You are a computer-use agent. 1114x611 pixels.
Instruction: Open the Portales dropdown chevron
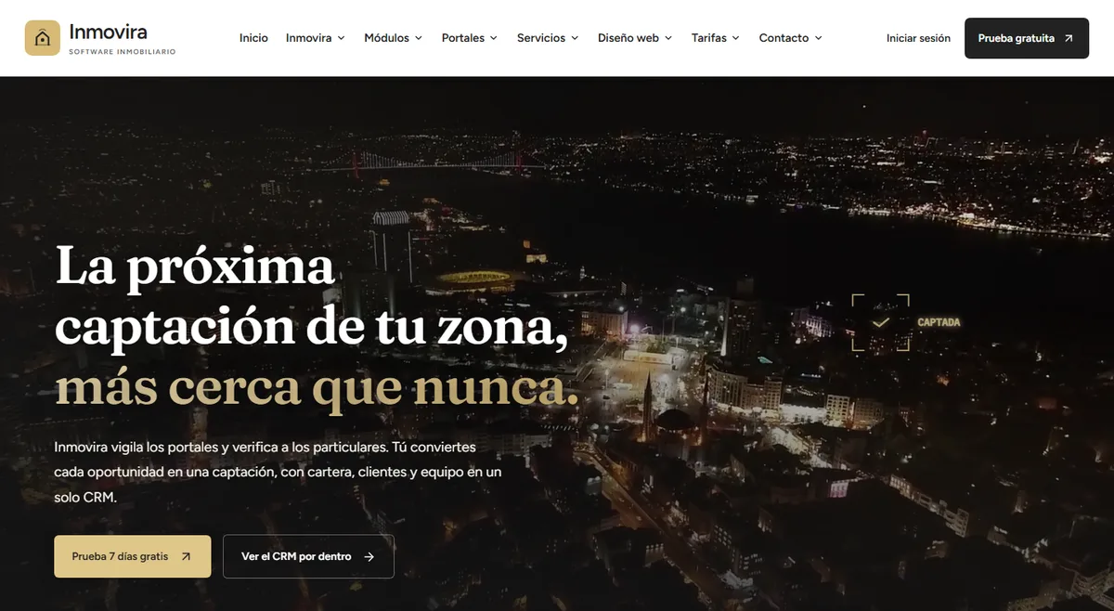coord(494,38)
